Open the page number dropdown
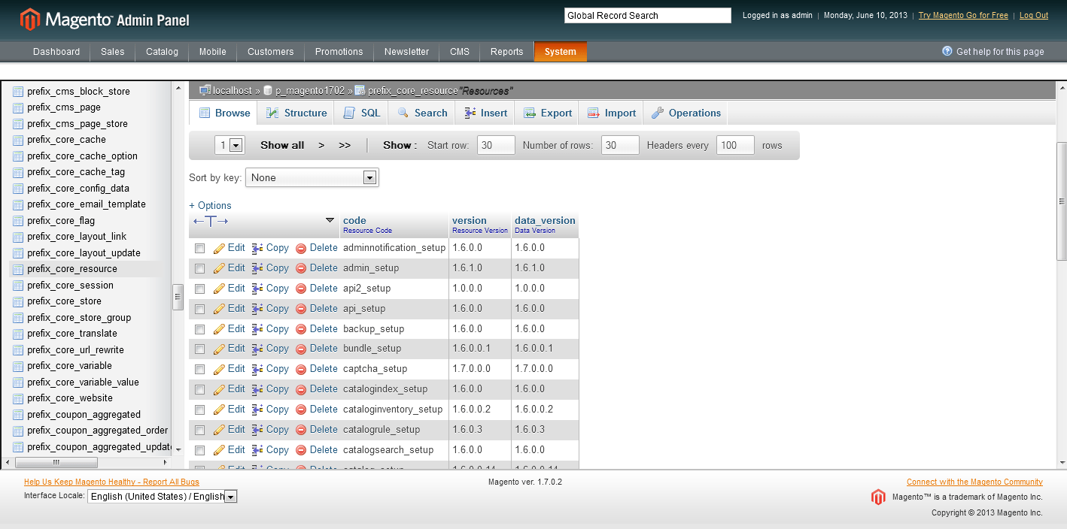The image size is (1067, 529). point(230,144)
